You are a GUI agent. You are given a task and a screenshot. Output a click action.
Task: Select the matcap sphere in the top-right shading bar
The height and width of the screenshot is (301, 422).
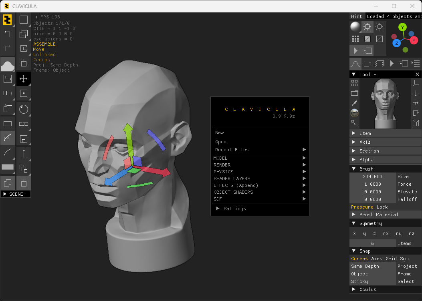355,26
